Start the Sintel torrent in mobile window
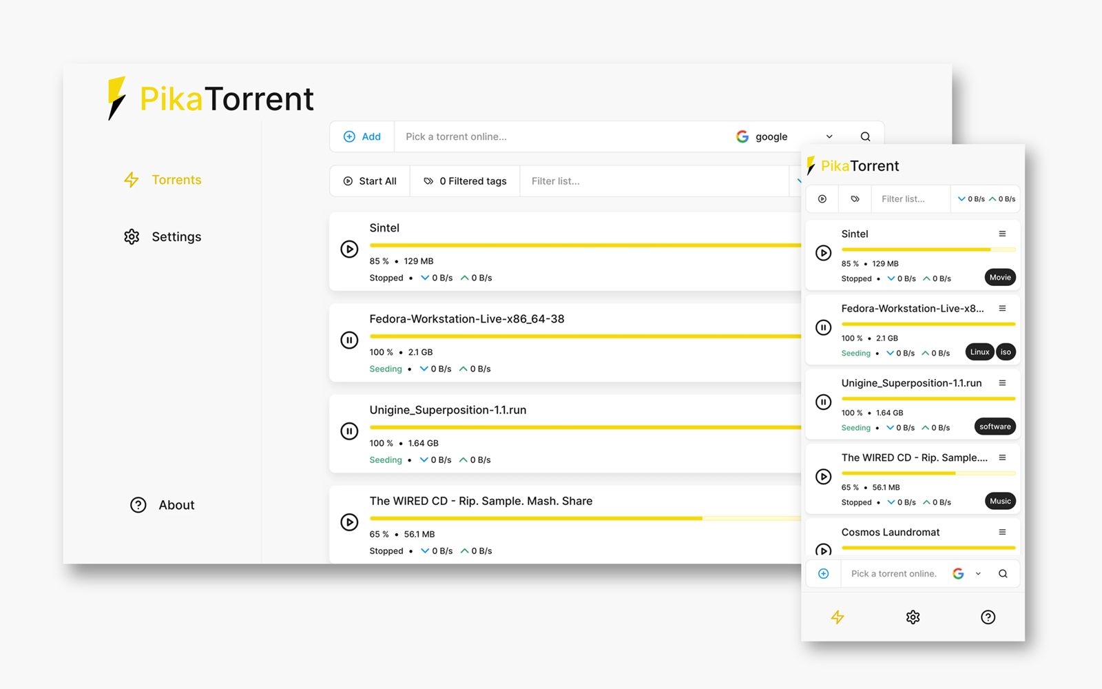This screenshot has height=689, width=1102. (x=823, y=253)
